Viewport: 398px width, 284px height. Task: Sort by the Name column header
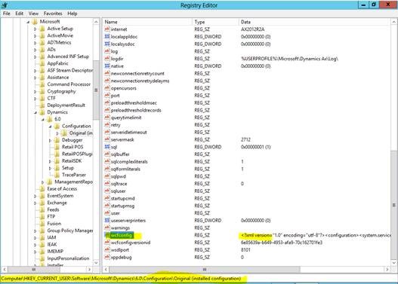click(x=148, y=22)
